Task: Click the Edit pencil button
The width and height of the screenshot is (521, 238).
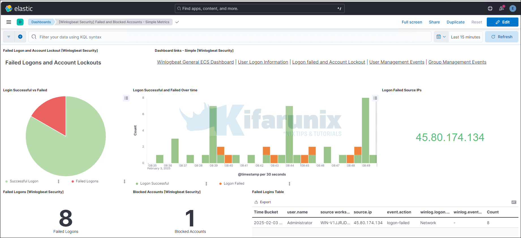Action: pyautogui.click(x=502, y=22)
